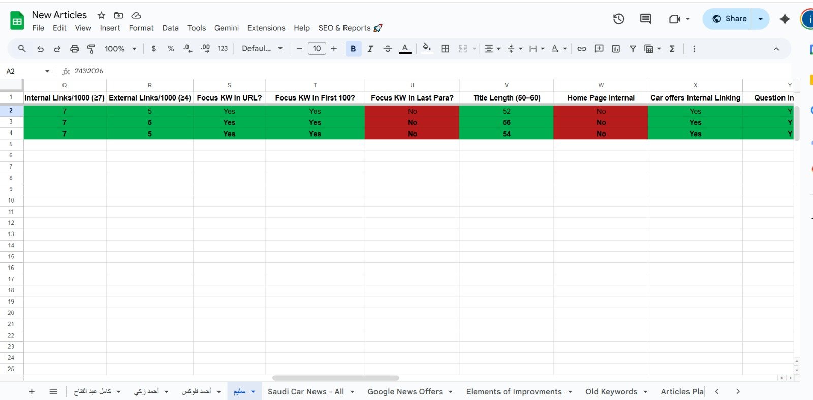This screenshot has height=400, width=813.
Task: Toggle italic formatting
Action: 370,49
